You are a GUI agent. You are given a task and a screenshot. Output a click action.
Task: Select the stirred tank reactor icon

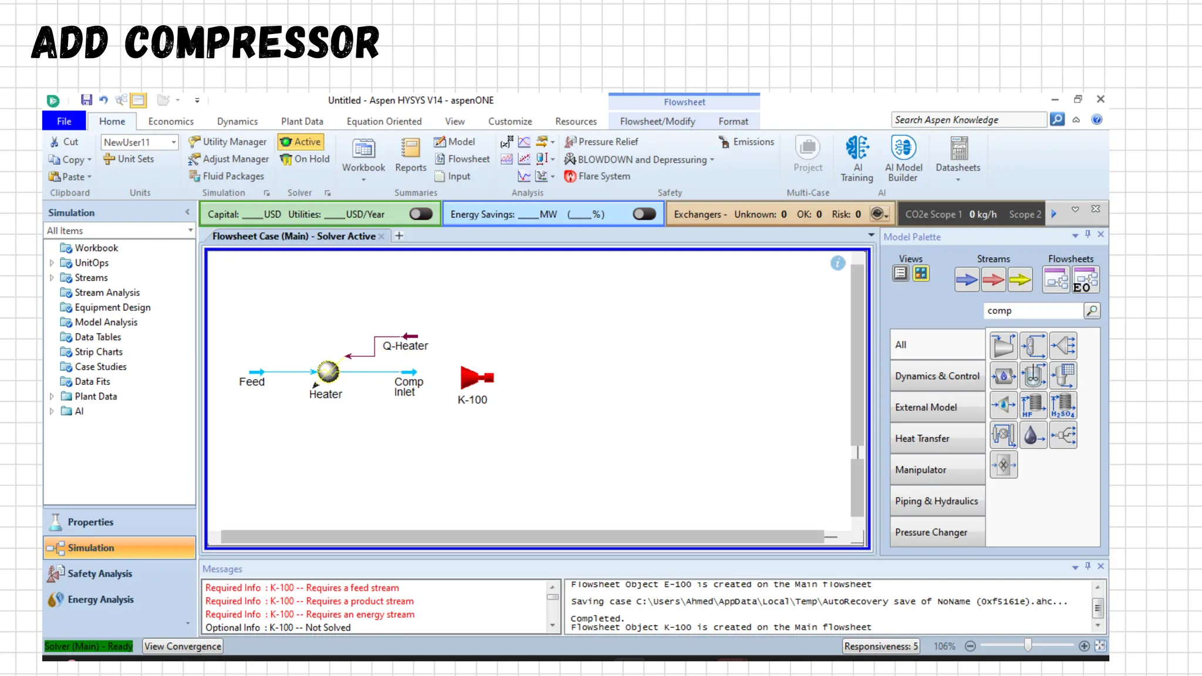1034,376
